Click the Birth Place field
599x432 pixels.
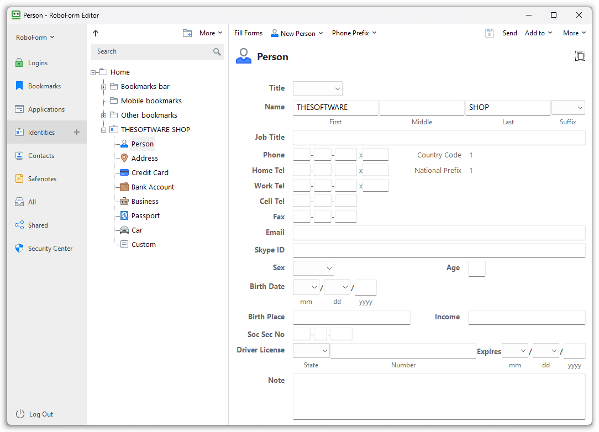[351, 317]
